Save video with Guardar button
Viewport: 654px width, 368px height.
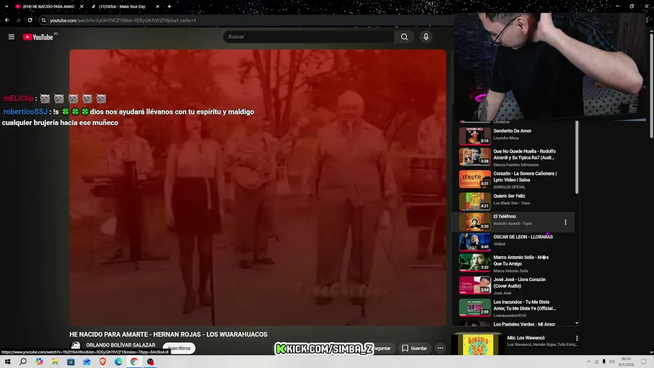(414, 348)
